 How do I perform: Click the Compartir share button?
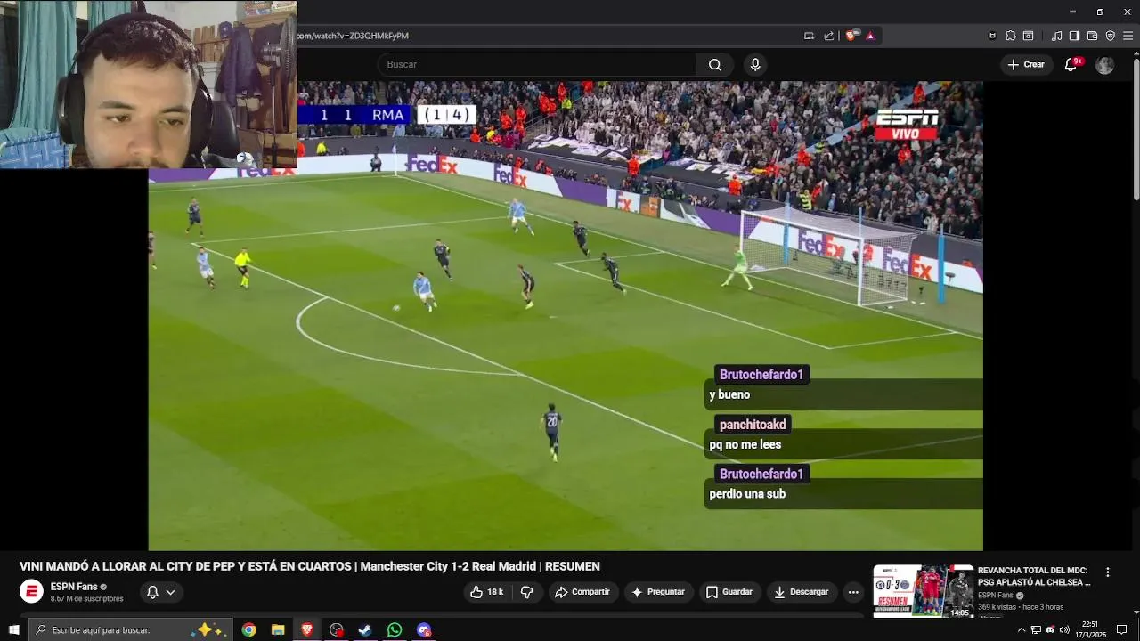coord(582,592)
